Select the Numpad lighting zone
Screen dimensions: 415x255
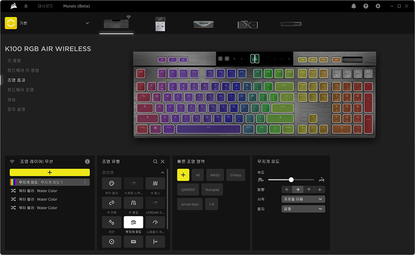(x=212, y=190)
